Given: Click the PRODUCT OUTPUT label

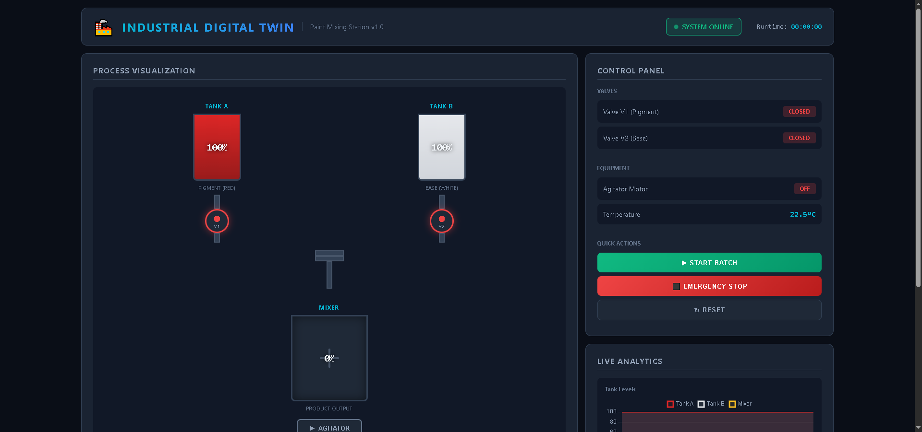Looking at the screenshot, I should click(329, 409).
